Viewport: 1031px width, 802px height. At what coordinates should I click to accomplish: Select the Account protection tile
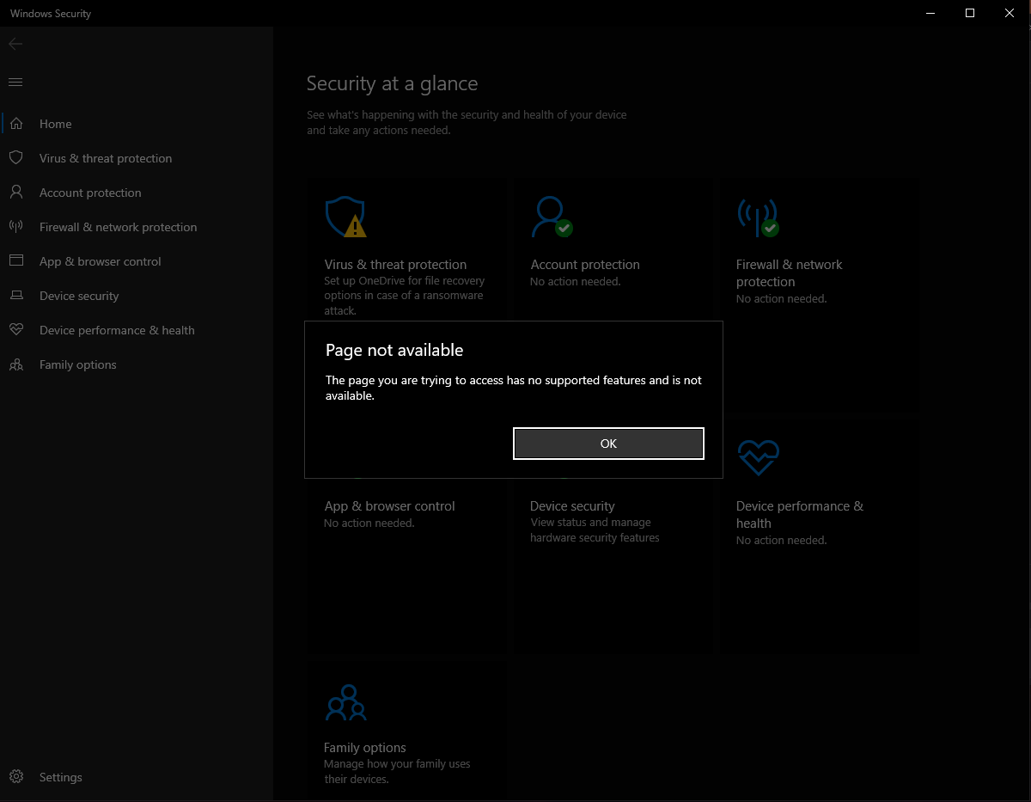585,265
